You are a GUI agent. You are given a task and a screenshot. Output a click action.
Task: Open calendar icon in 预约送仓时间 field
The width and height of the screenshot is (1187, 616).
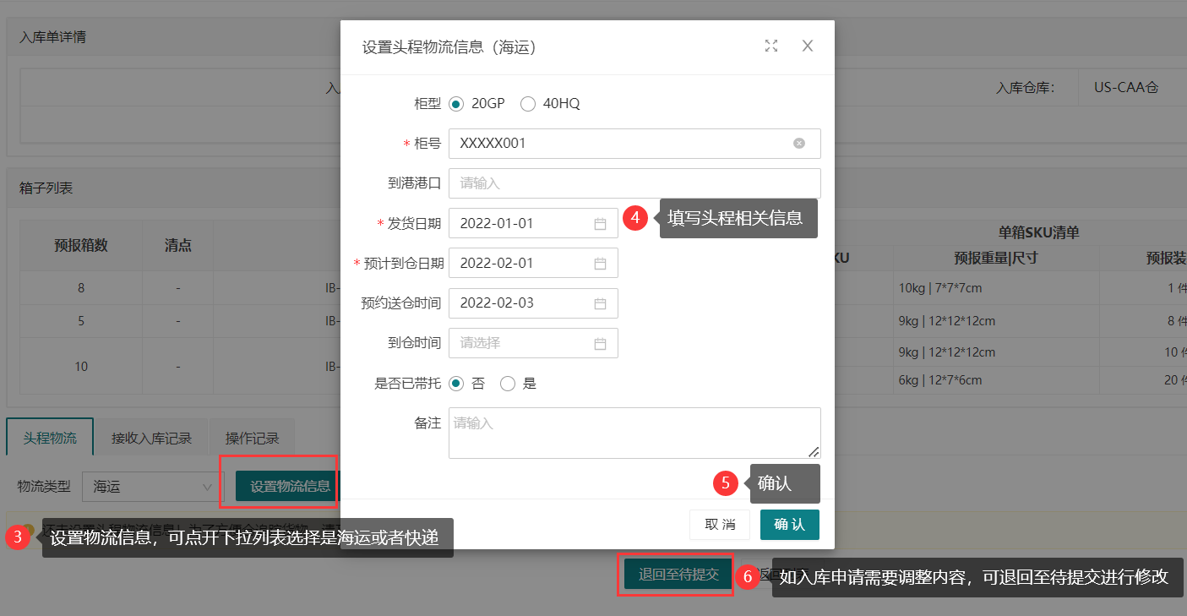(600, 303)
